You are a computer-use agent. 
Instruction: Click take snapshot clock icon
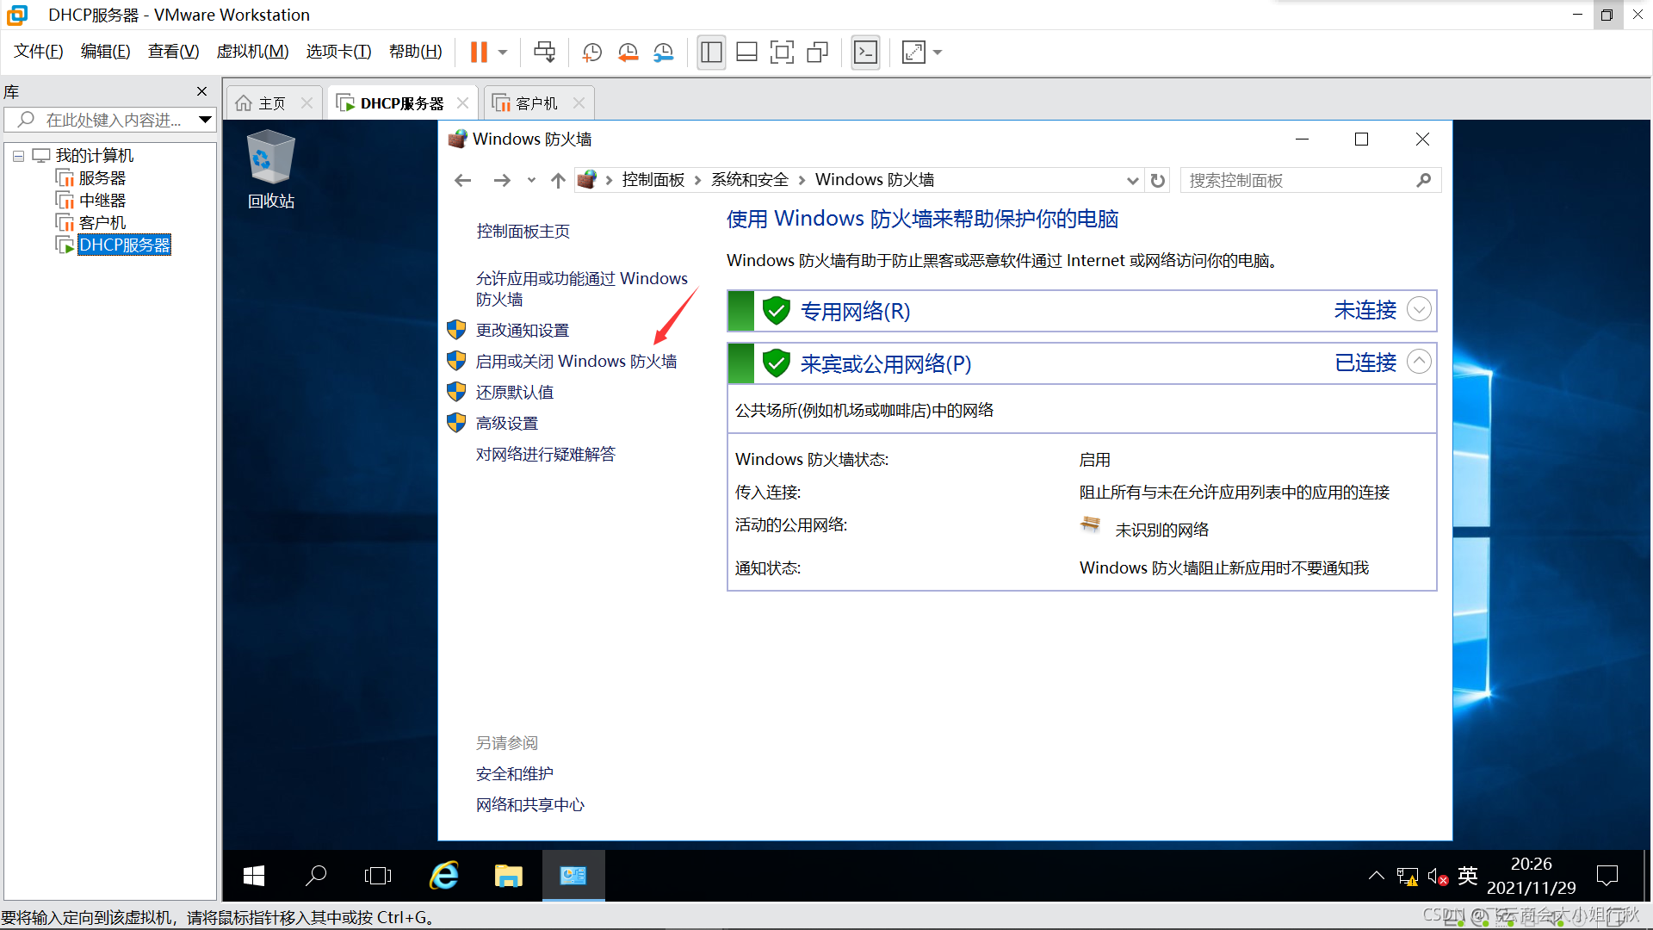click(592, 53)
